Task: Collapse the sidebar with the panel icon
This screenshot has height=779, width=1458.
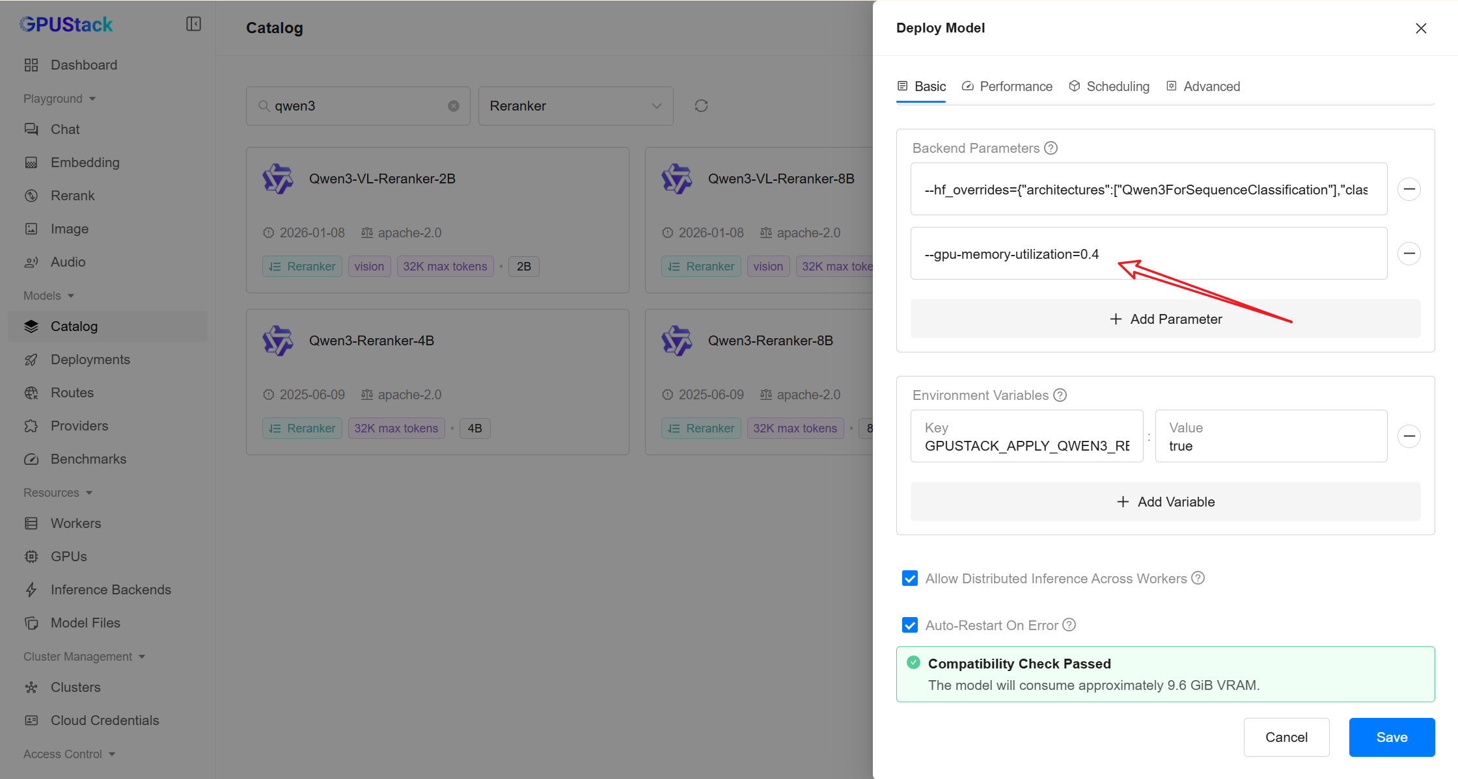Action: click(x=193, y=24)
